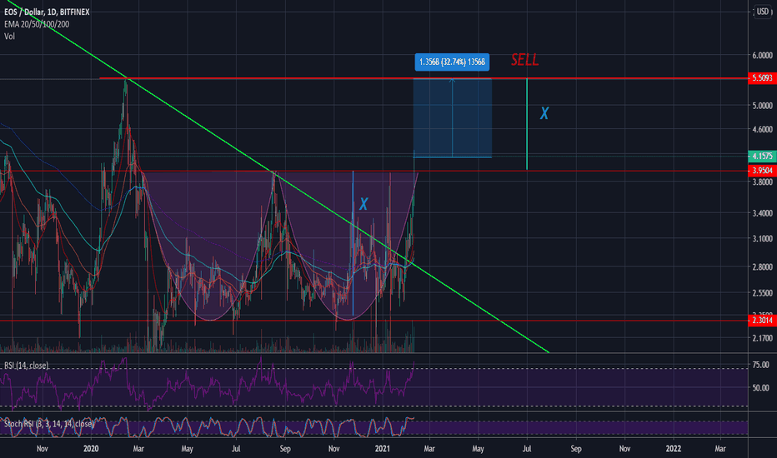Open the USD currency selector
The width and height of the screenshot is (777, 458).
(763, 12)
